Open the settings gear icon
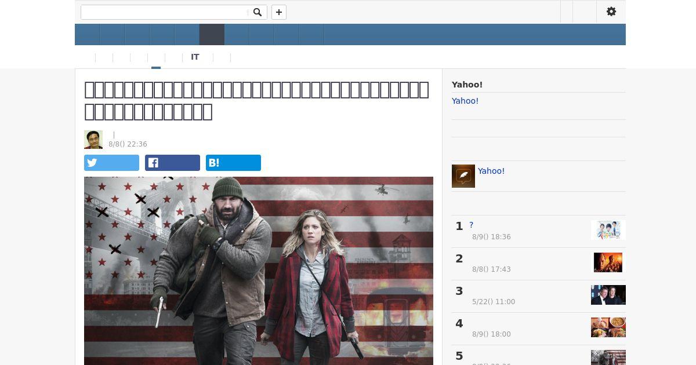 pyautogui.click(x=611, y=12)
